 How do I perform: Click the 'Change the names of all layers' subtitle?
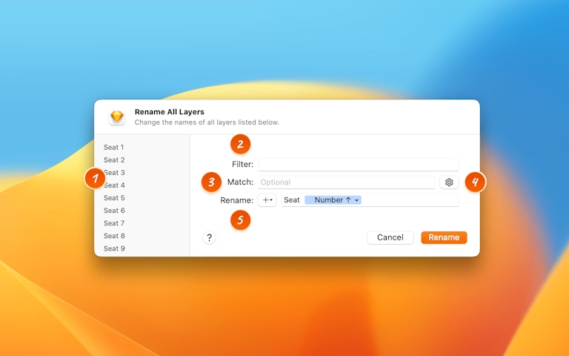(x=207, y=122)
